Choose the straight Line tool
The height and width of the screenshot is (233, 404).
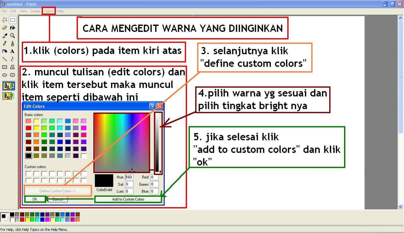pos(5,59)
